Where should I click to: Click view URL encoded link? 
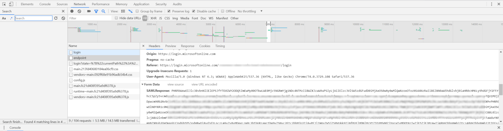(204, 84)
